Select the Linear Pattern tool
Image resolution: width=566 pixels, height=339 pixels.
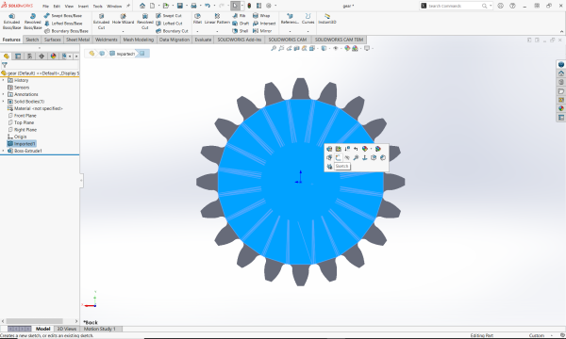click(217, 19)
